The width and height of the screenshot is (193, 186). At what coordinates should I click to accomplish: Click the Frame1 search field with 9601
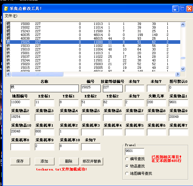pos(135,151)
